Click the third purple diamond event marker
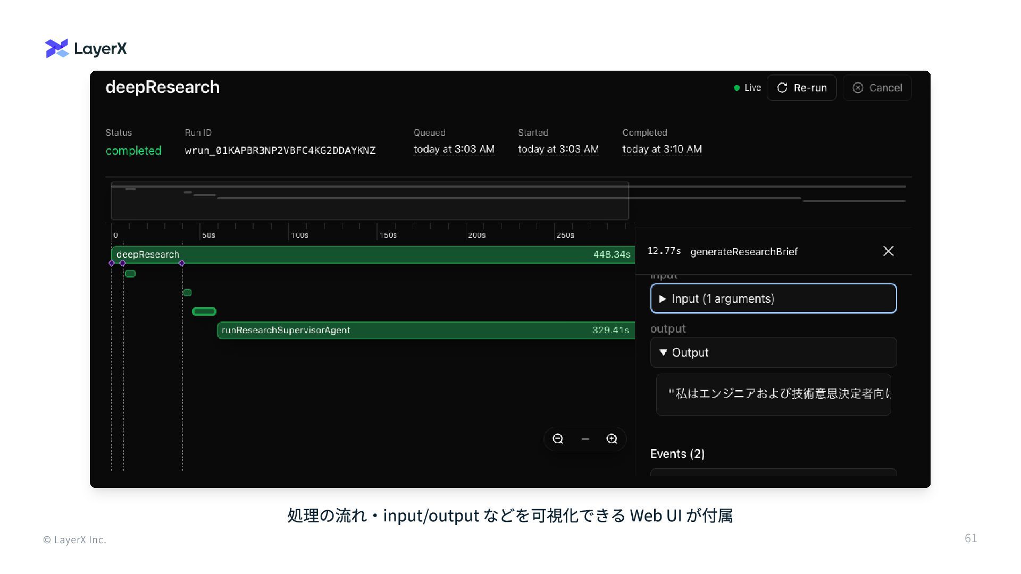Viewport: 1021px width, 574px height. point(182,263)
